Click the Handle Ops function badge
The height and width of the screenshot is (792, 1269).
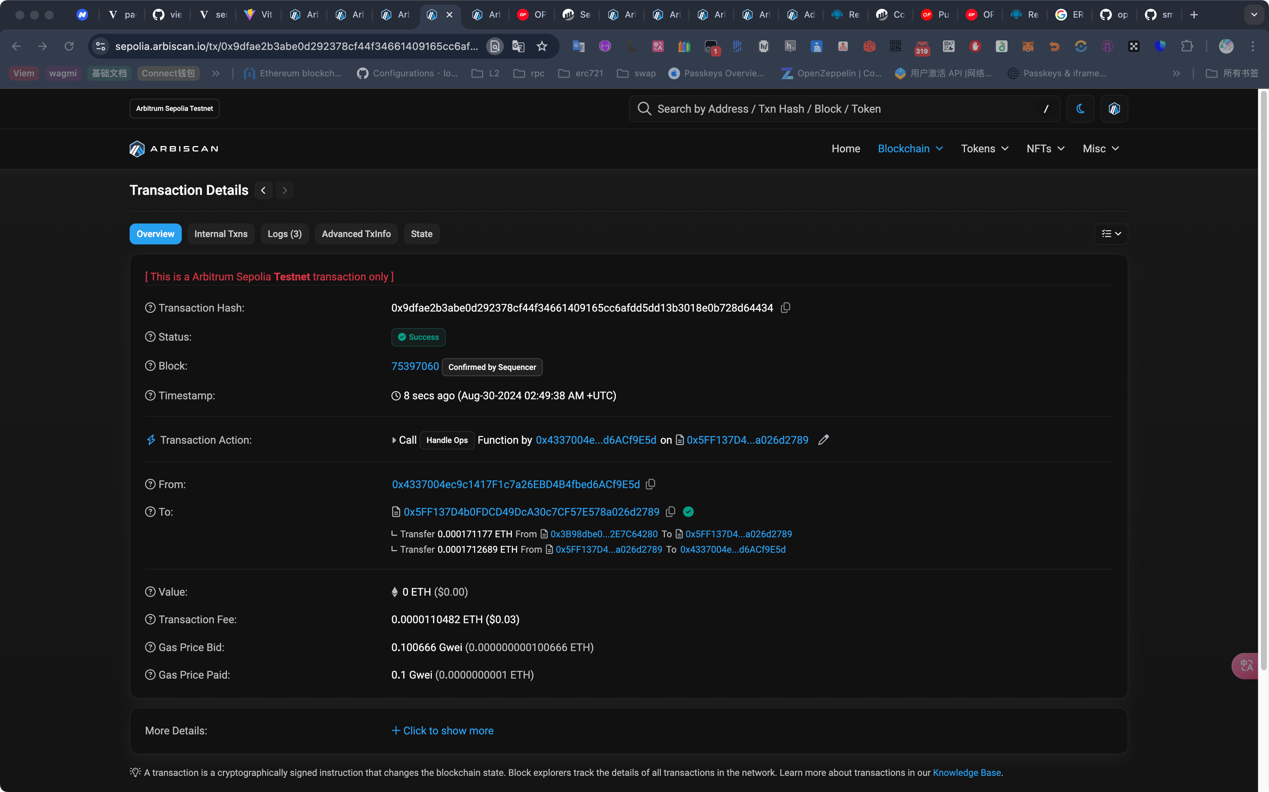[446, 440]
